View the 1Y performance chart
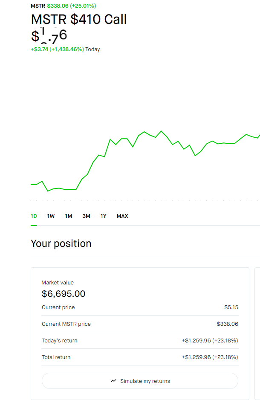 pyautogui.click(x=103, y=216)
